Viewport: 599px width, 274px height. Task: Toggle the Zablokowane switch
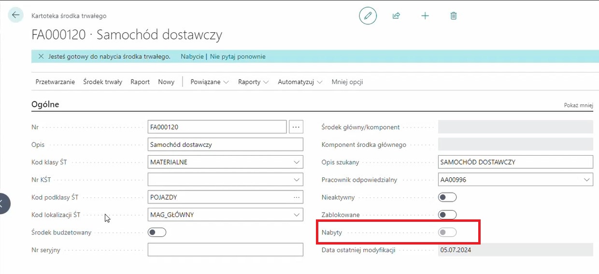447,215
